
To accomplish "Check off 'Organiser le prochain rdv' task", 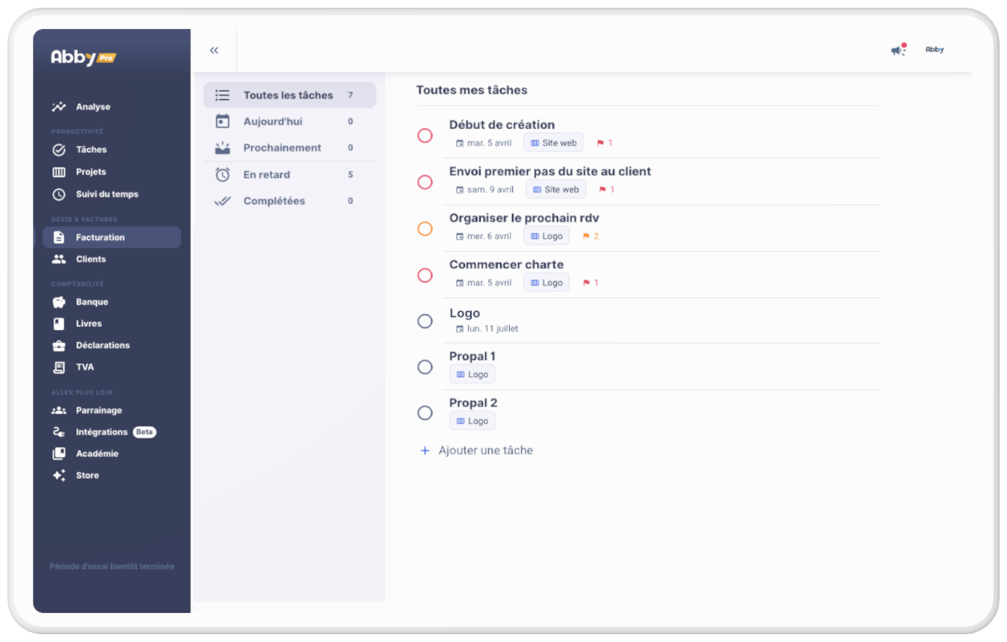I will 425,229.
